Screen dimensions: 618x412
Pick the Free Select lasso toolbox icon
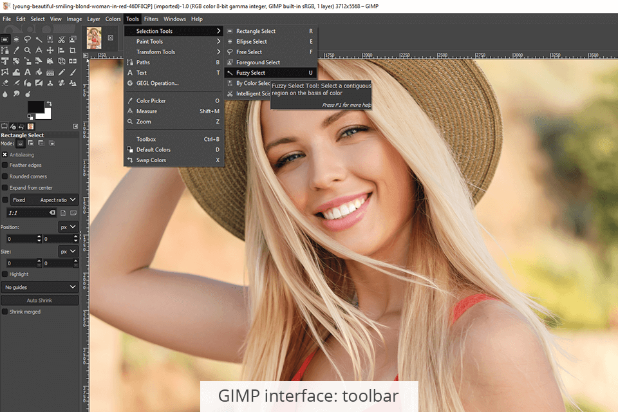click(27, 39)
